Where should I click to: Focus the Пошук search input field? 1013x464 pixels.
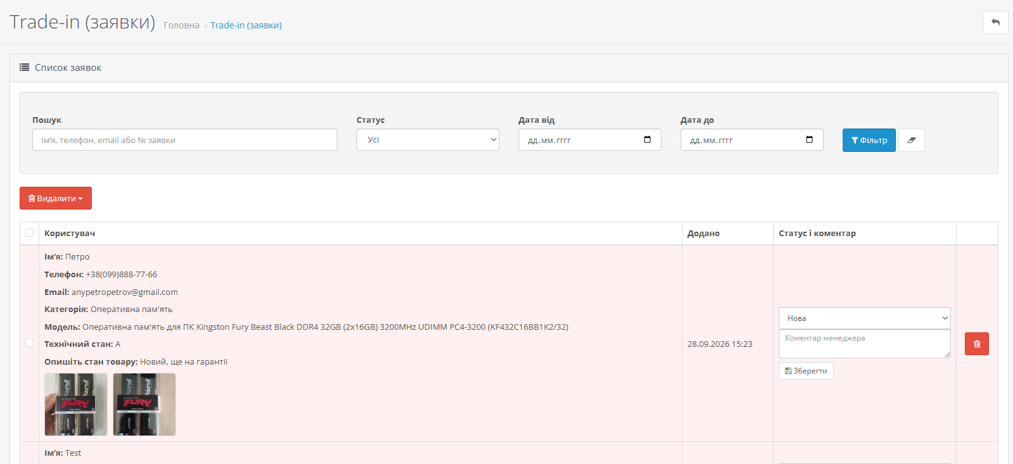click(x=185, y=140)
